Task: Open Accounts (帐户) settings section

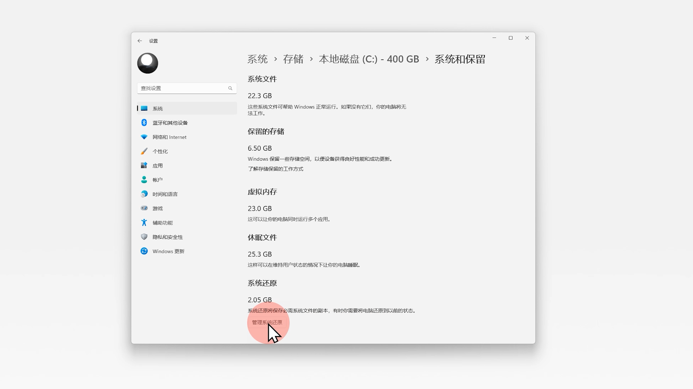Action: [157, 180]
